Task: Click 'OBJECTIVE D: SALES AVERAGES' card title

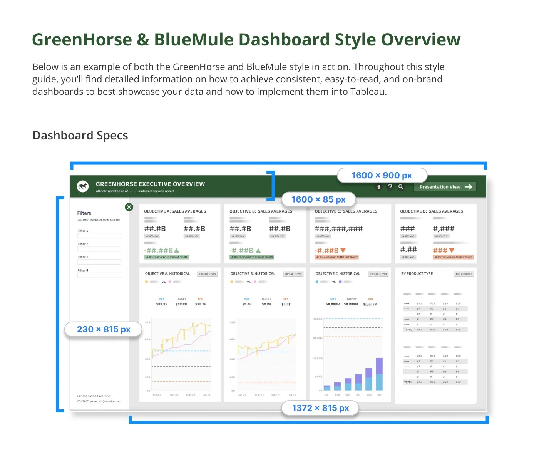Action: pyautogui.click(x=432, y=211)
